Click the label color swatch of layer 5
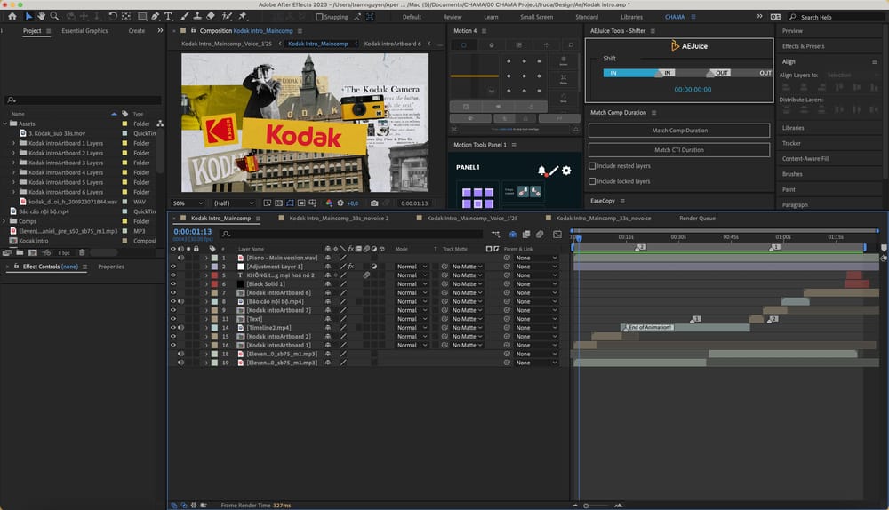Image resolution: width=889 pixels, height=510 pixels. (214, 275)
